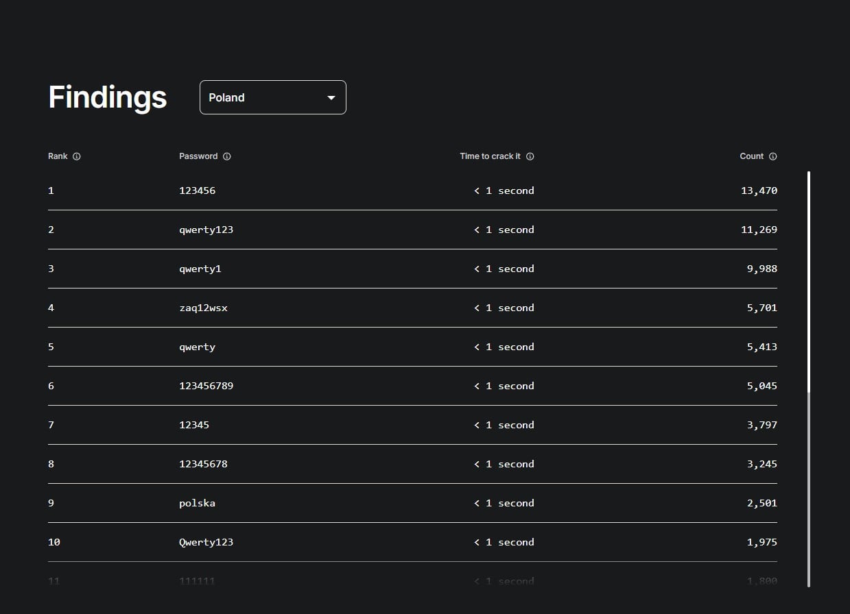Select the capitalized Qwerty123 password in row 10
850x614 pixels.
tap(206, 542)
